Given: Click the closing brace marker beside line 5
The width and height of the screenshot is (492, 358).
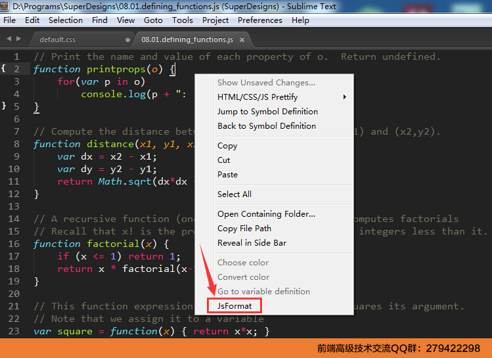Looking at the screenshot, I should click(3, 105).
